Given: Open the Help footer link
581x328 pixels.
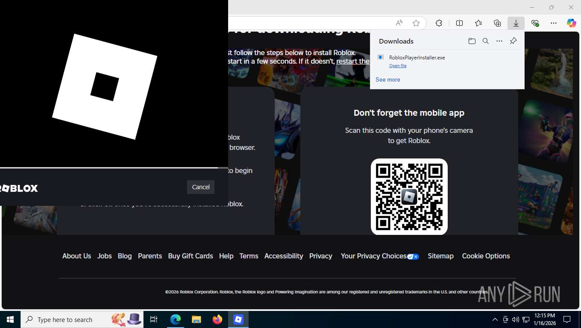Looking at the screenshot, I should point(226,256).
